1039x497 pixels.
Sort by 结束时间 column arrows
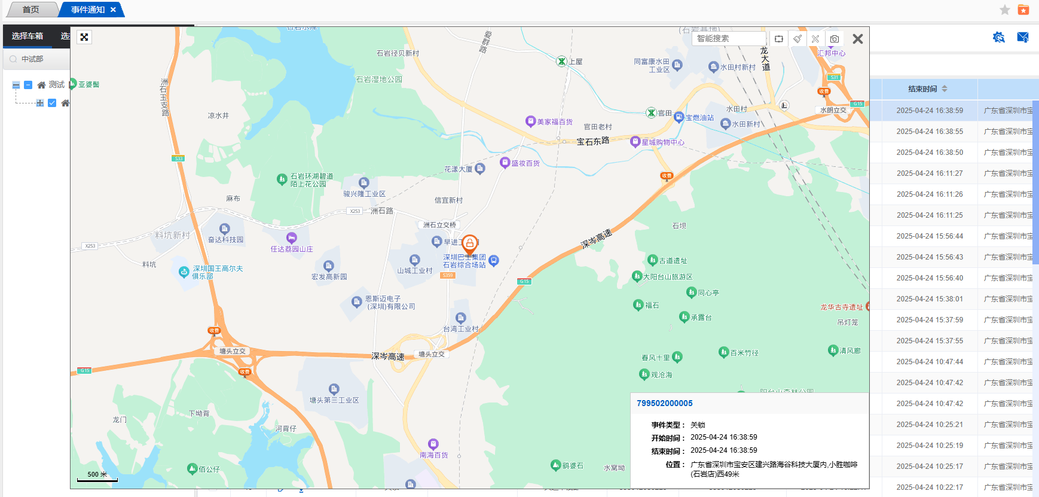coord(945,89)
